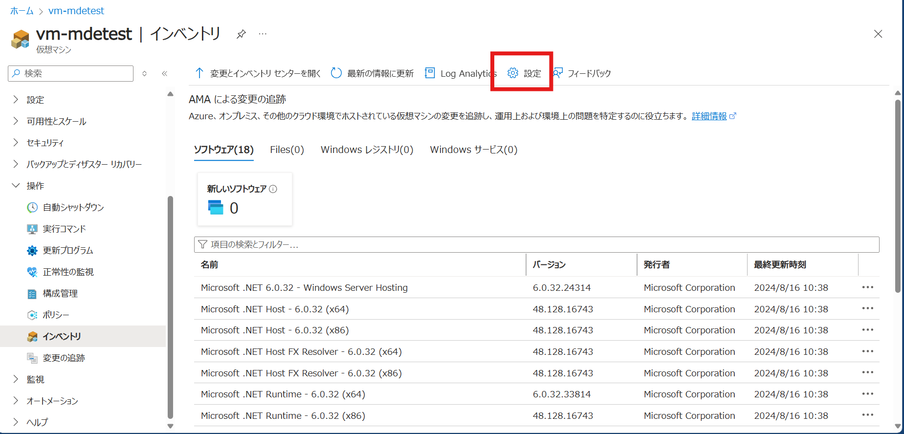Open 実行コマンド in the sidebar
Image resolution: width=904 pixels, height=434 pixels.
(64, 229)
